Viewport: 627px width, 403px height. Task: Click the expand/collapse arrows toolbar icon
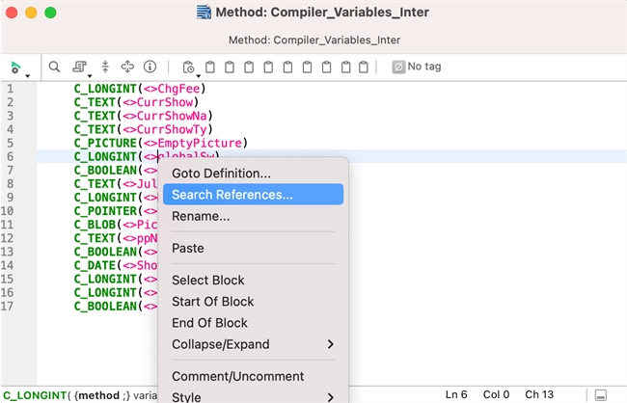[105, 67]
